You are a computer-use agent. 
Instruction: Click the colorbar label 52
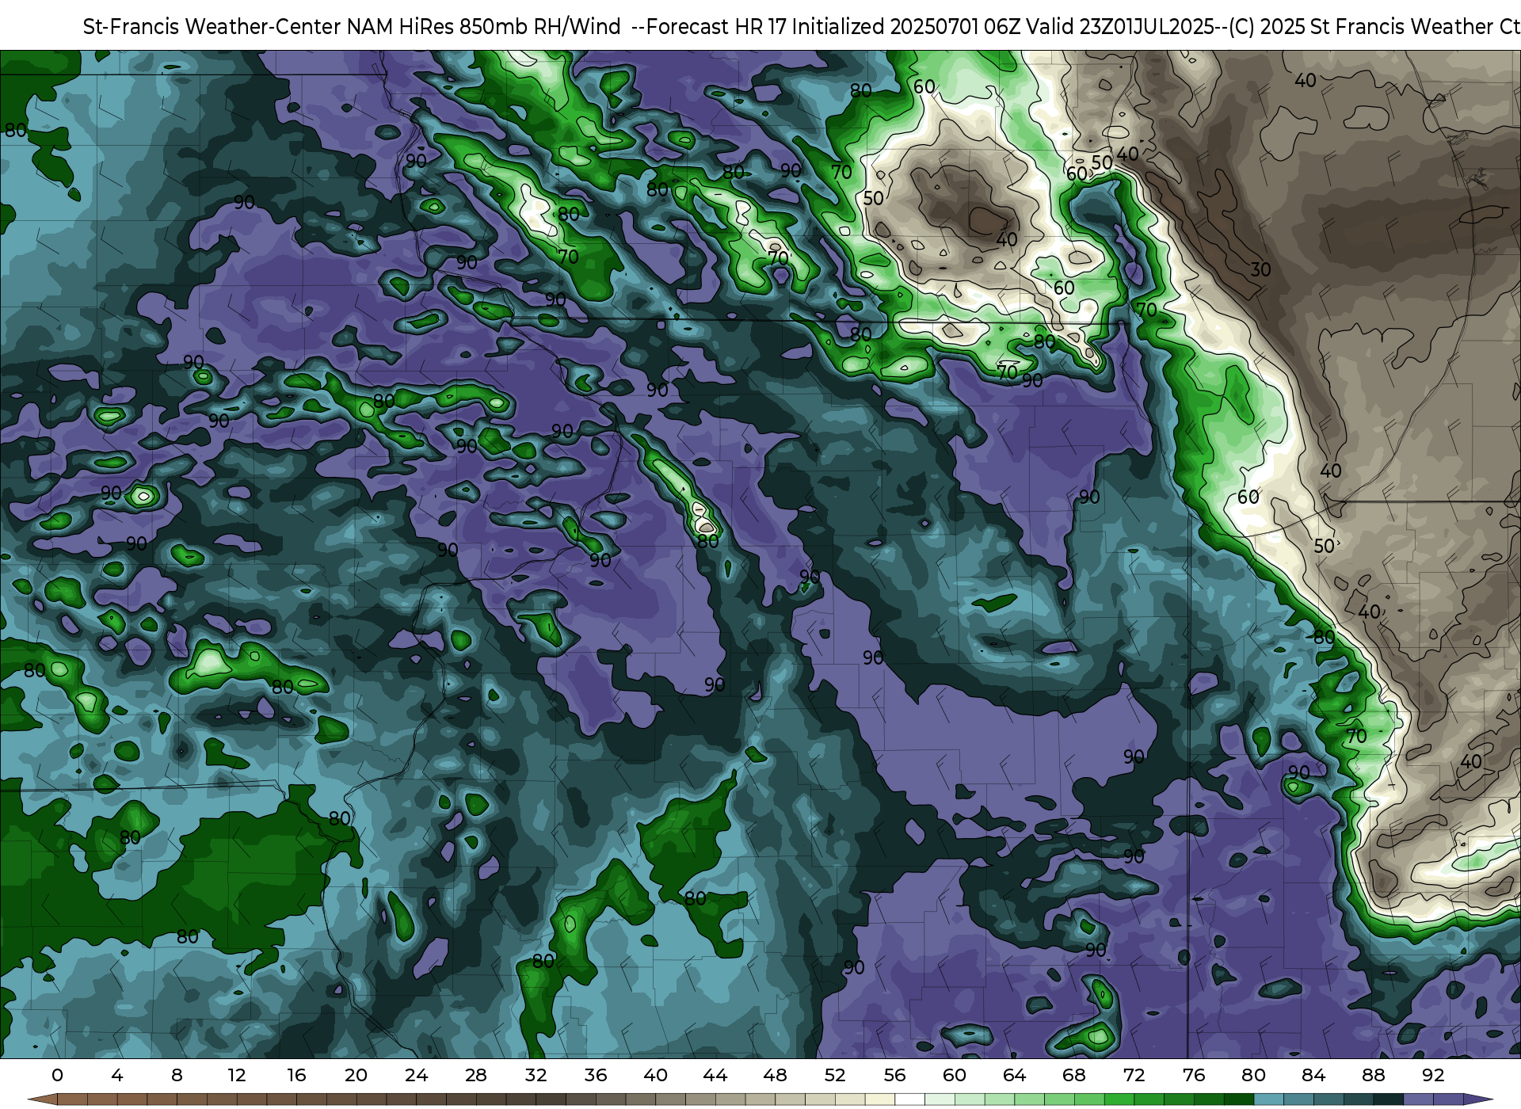pyautogui.click(x=835, y=1075)
